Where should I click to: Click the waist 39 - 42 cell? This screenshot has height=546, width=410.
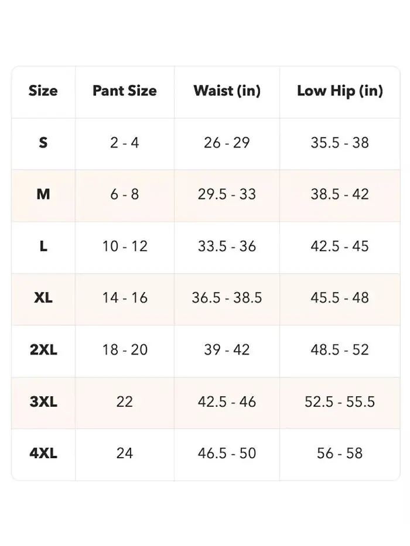point(227,349)
